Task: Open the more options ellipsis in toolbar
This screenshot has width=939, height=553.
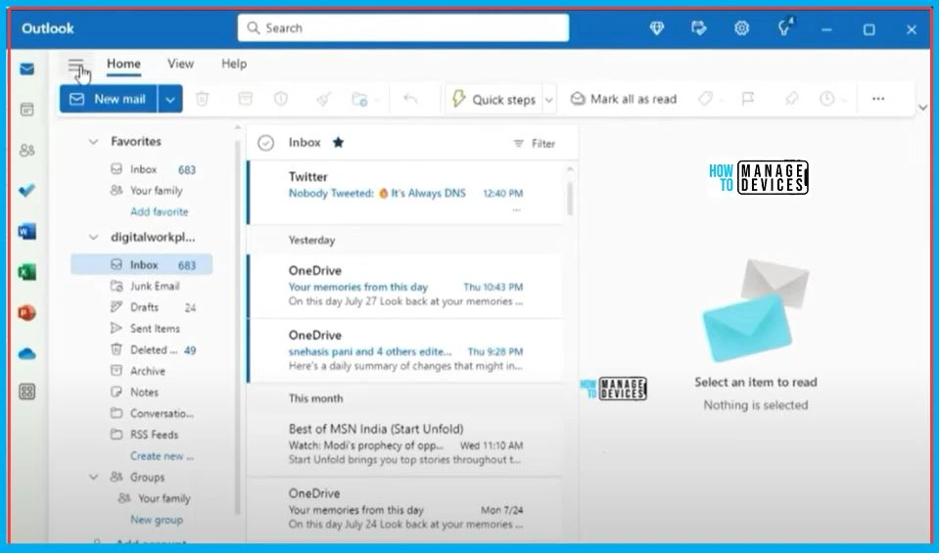Action: 878,99
